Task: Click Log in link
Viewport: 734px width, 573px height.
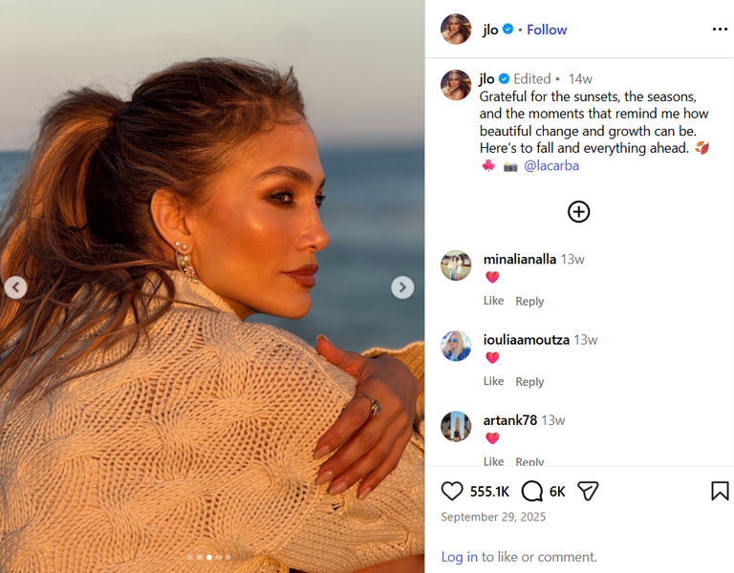Action: pos(459,557)
